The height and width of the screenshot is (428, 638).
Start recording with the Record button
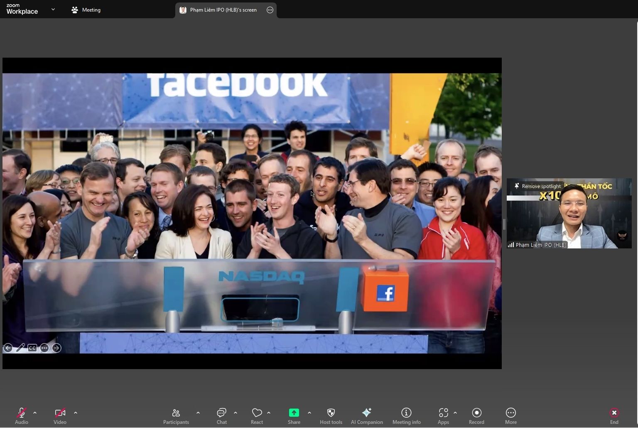click(477, 416)
